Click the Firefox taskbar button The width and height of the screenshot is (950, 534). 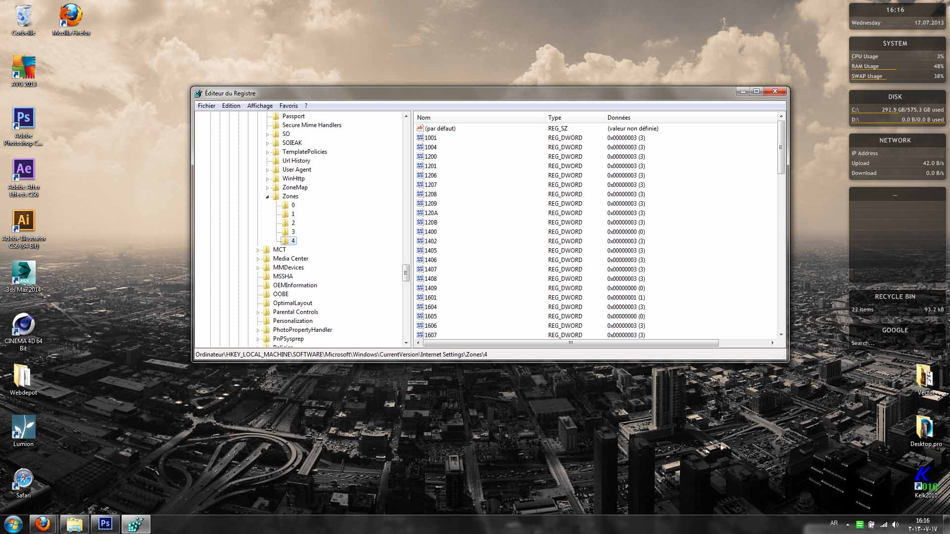tap(43, 524)
